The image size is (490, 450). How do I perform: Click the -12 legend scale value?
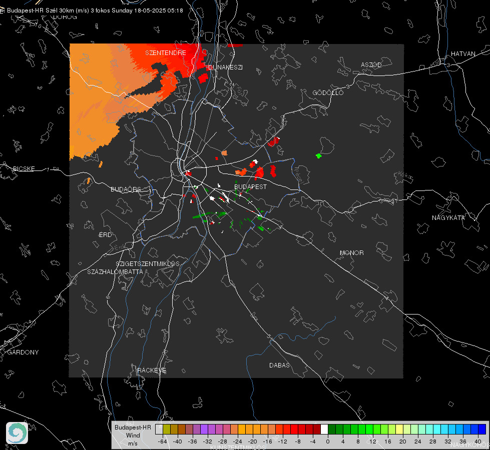pos(282,441)
